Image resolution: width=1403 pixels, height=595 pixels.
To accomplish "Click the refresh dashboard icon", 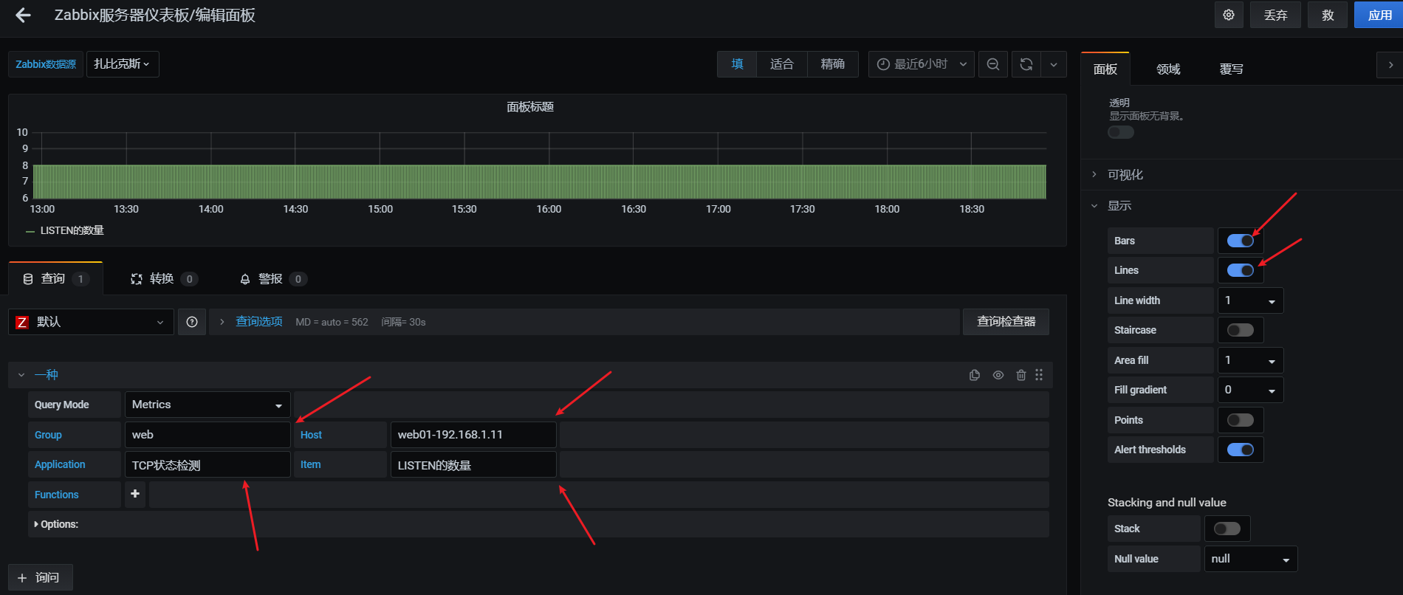I will point(1026,64).
